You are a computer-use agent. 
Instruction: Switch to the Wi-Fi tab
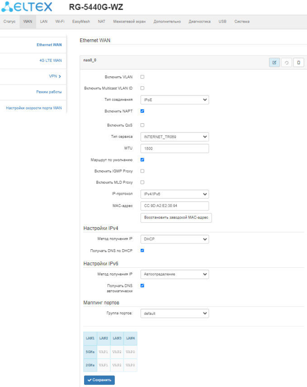60,22
